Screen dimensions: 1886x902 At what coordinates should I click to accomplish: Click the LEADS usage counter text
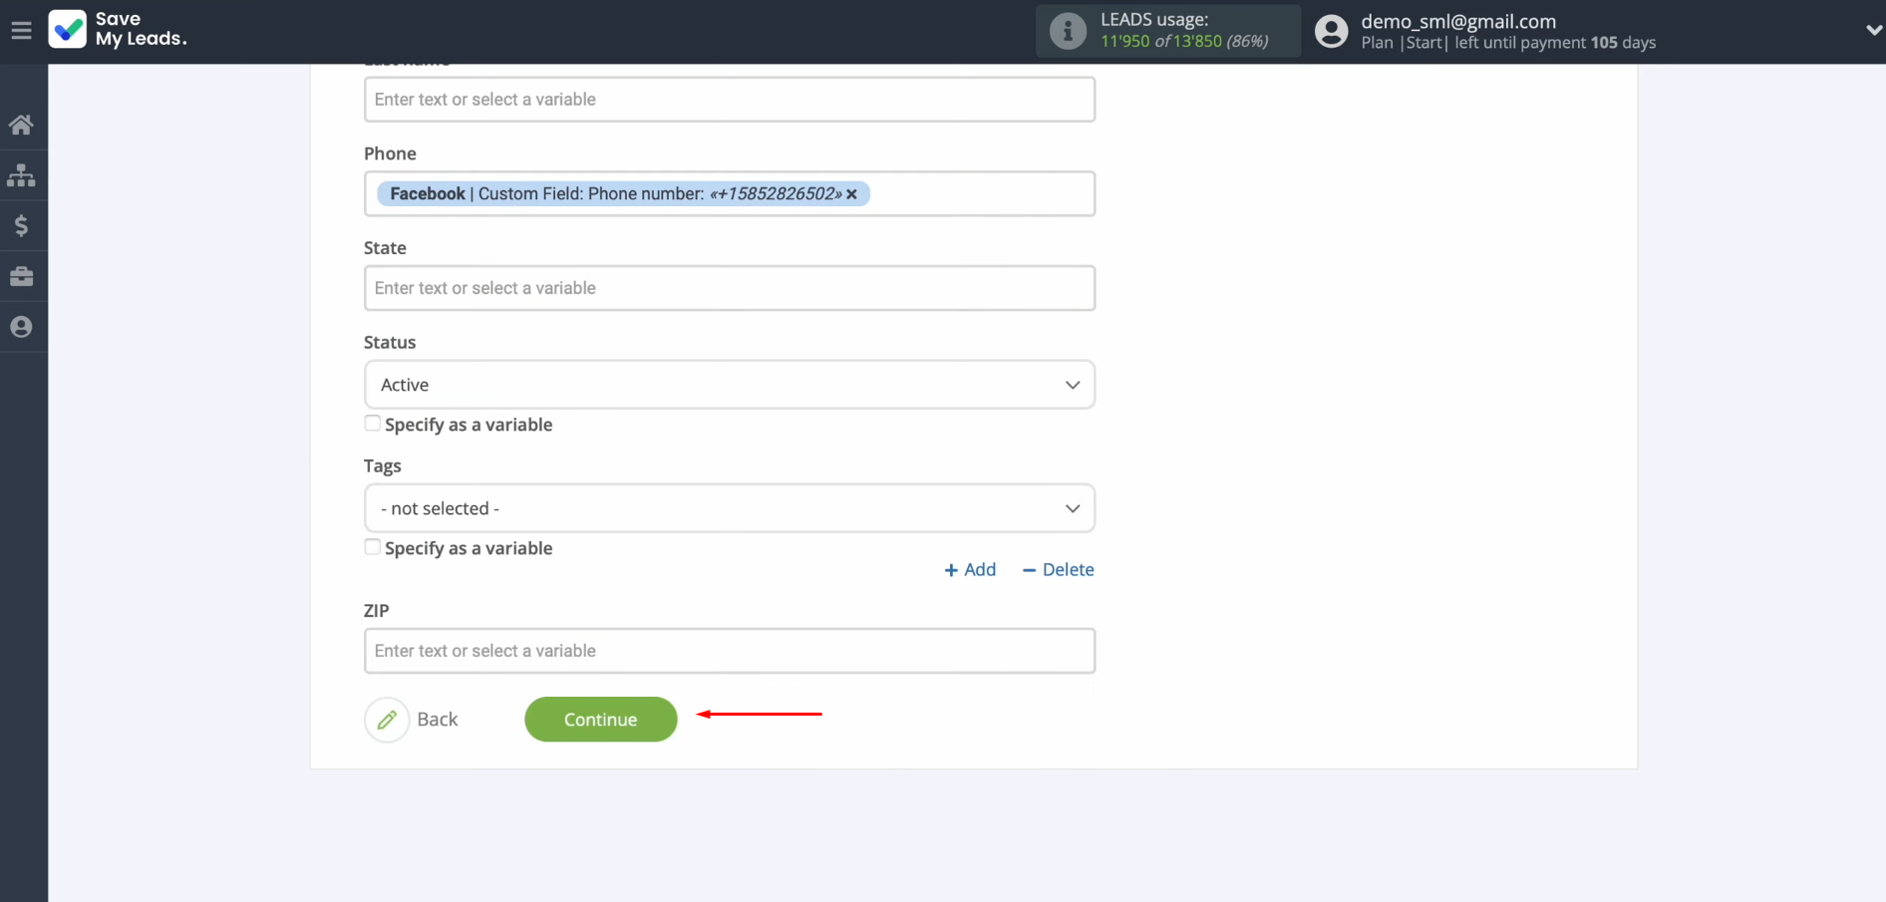1184,41
